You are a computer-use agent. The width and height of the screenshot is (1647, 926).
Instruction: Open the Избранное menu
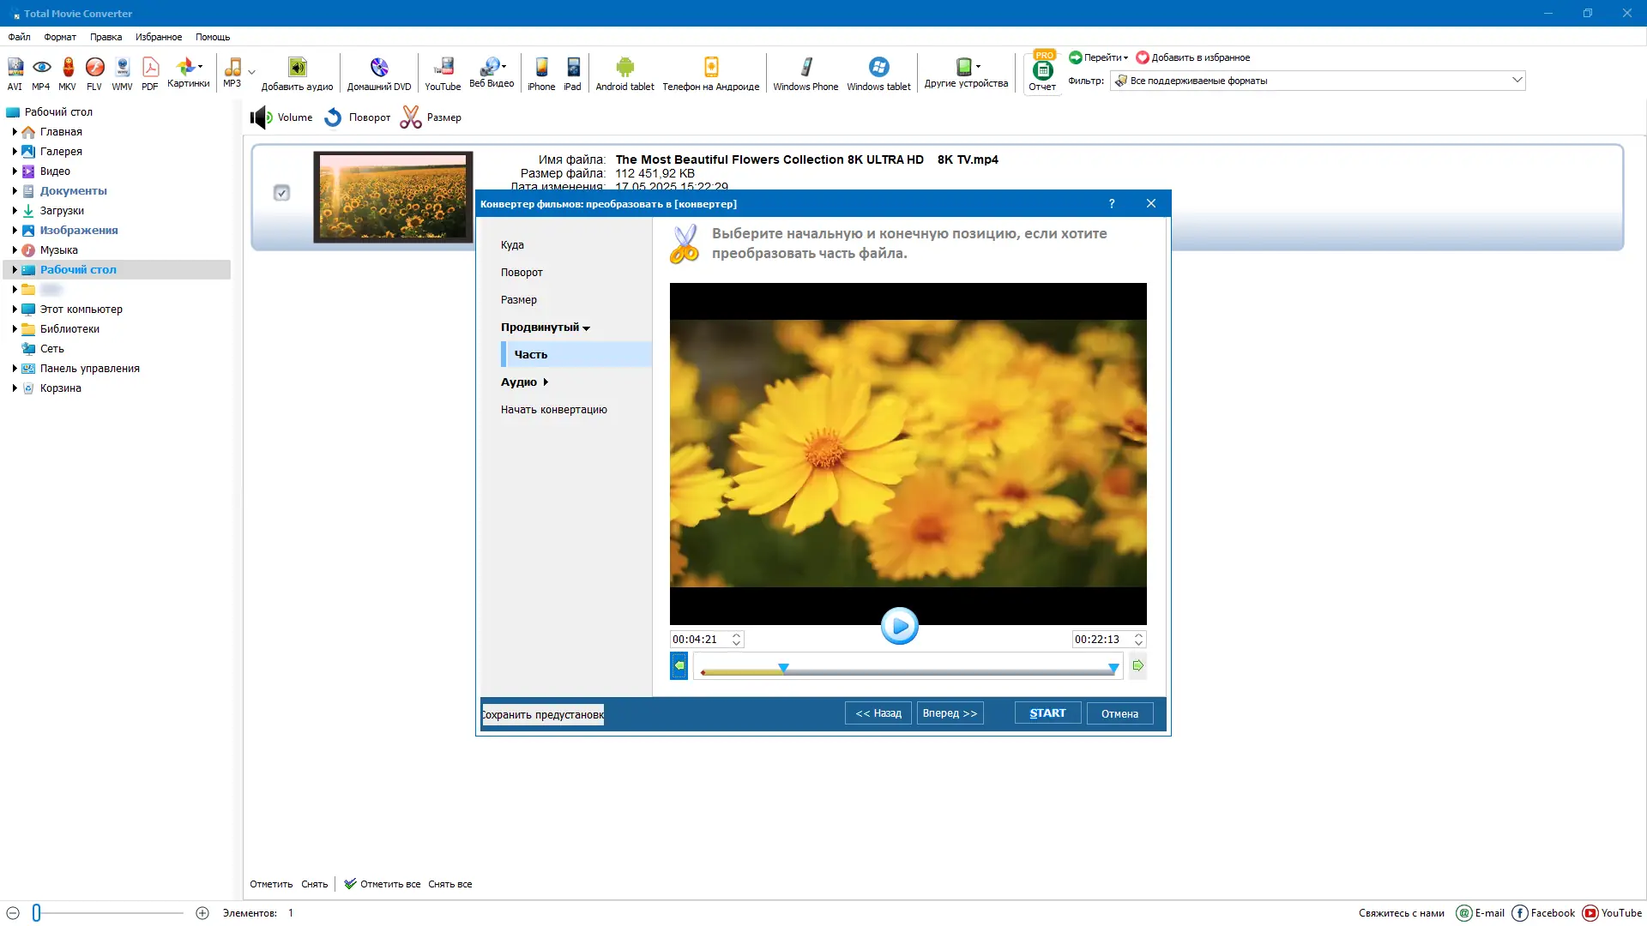click(159, 37)
